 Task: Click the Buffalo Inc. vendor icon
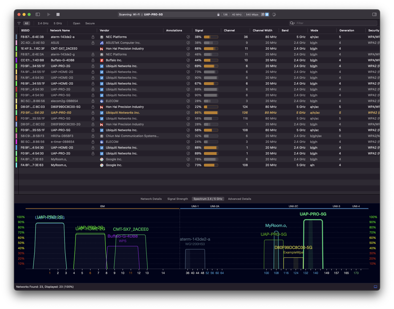pos(102,60)
